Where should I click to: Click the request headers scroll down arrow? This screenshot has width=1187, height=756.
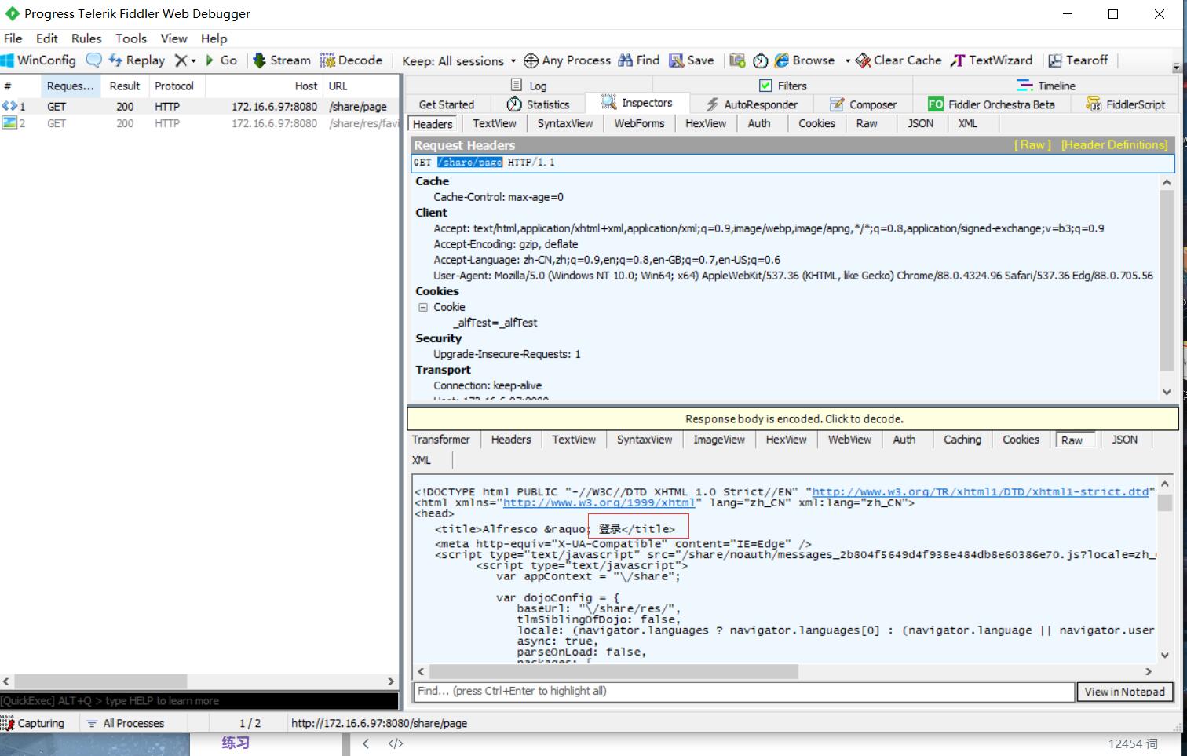pos(1167,392)
